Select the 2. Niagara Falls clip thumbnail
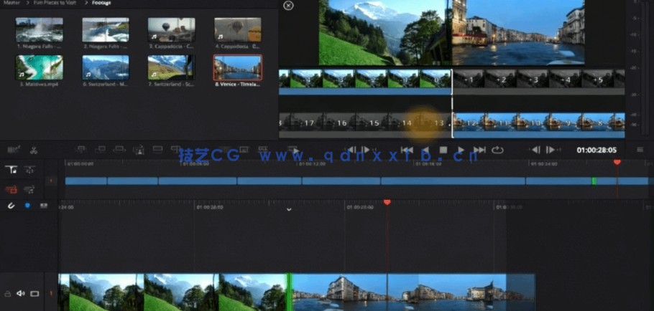Screen dimensions: 654x311 pyautogui.click(x=106, y=29)
